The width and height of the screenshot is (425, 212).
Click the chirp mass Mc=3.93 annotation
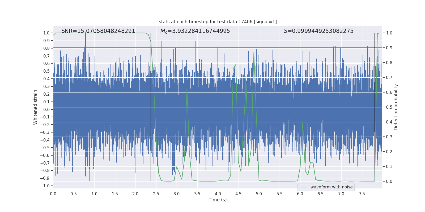(x=195, y=31)
